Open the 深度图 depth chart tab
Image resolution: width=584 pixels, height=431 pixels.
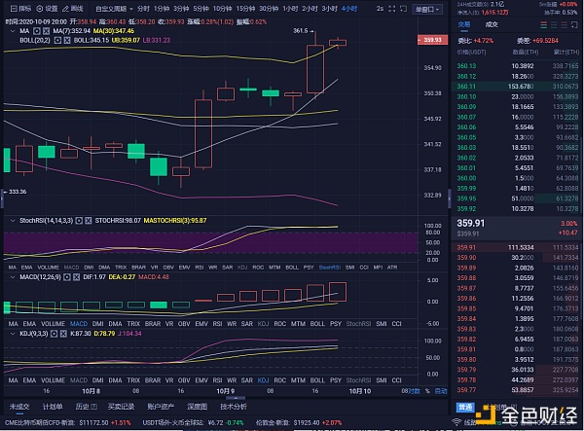click(198, 406)
